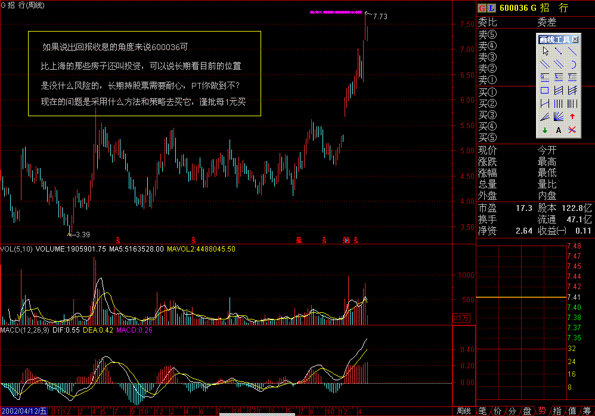
Task: Switch to the 笔 tab
Action: coord(483,411)
